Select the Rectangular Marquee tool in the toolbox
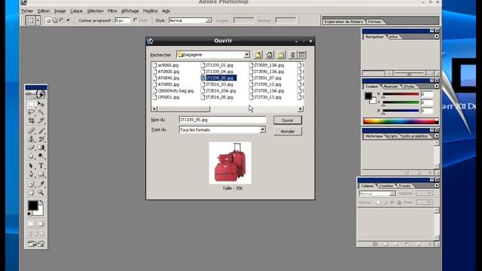482x271 pixels. tap(32, 105)
